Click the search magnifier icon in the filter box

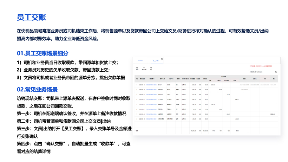click(x=276, y=72)
